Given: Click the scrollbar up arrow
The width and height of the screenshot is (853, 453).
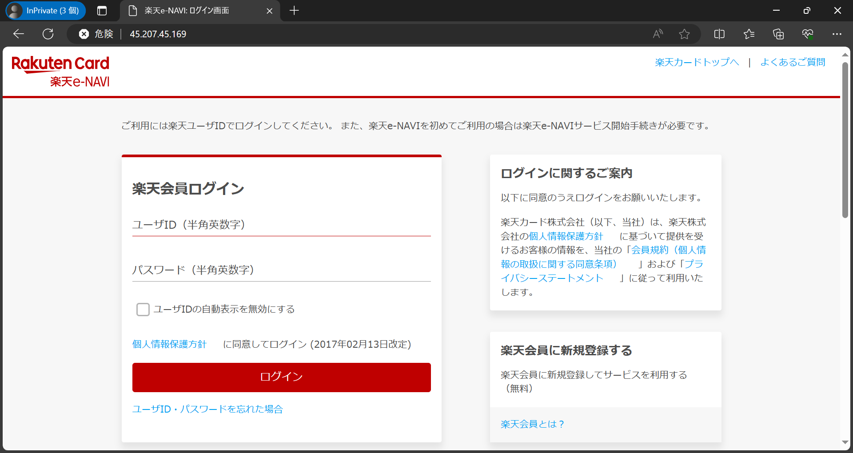Looking at the screenshot, I should (845, 55).
